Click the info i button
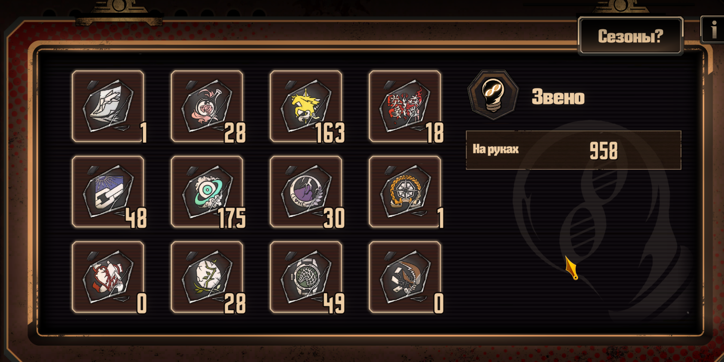The image size is (724, 362). tap(713, 29)
